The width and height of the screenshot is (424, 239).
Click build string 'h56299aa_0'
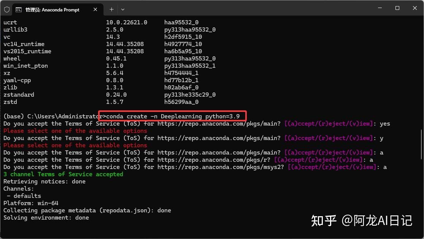[181, 102]
